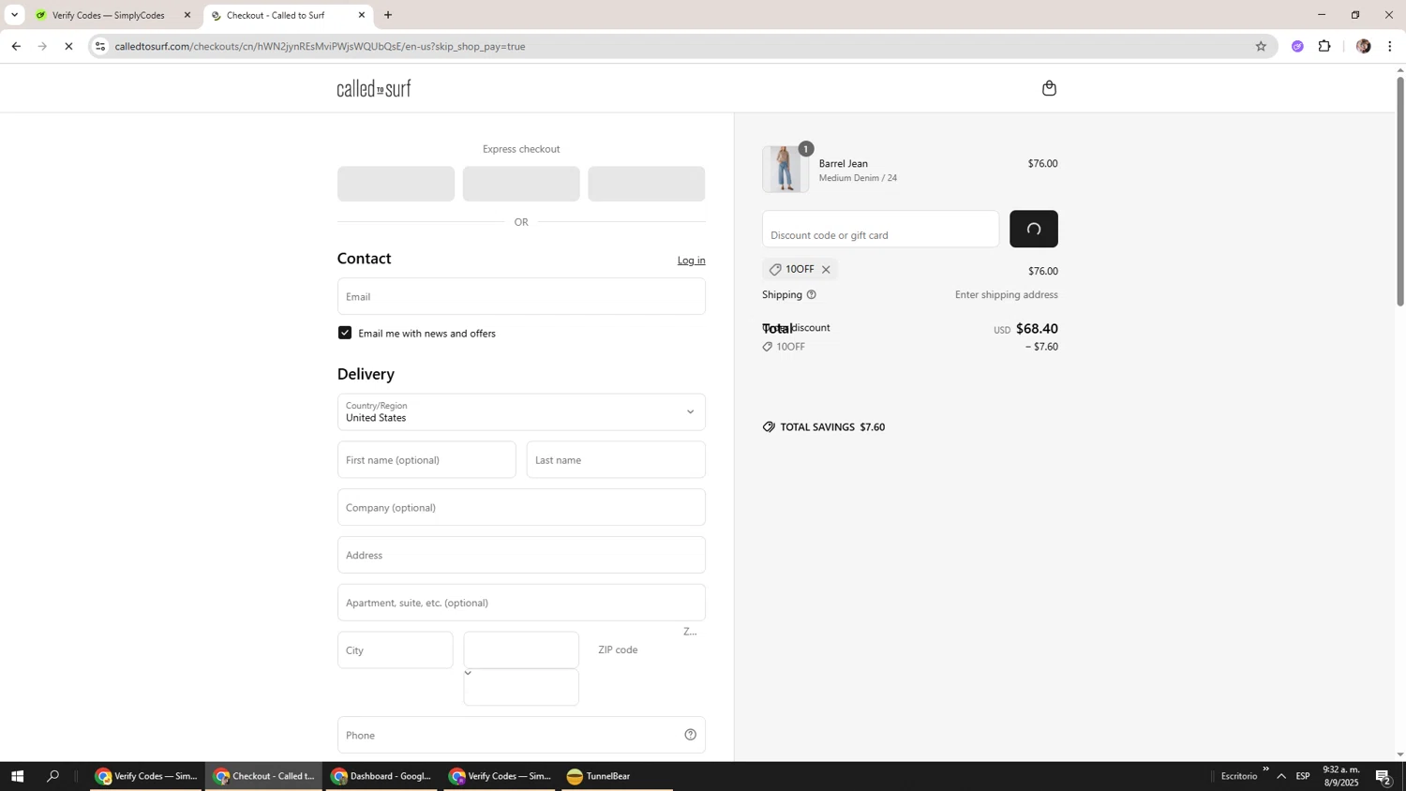Click the Called to Surf logo
The width and height of the screenshot is (1406, 791).
(x=374, y=88)
